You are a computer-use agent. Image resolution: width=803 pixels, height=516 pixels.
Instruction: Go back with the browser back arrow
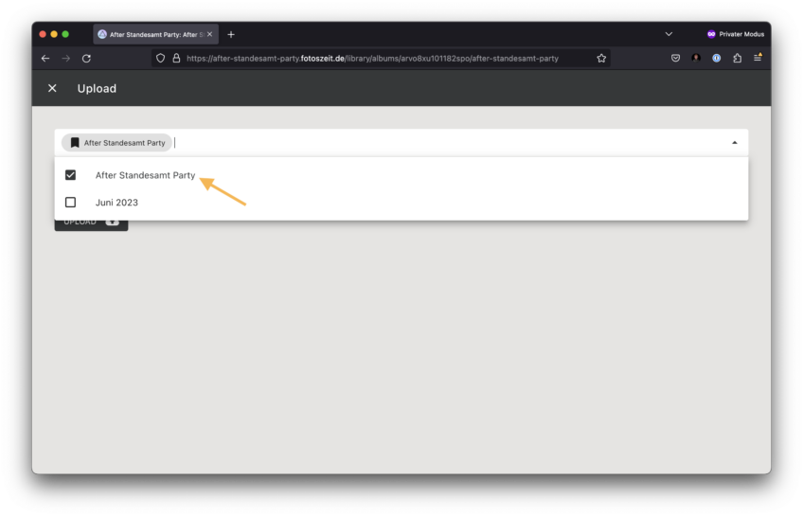45,59
